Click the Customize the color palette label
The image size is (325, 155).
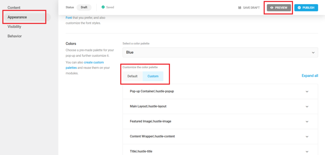[x=140, y=67]
